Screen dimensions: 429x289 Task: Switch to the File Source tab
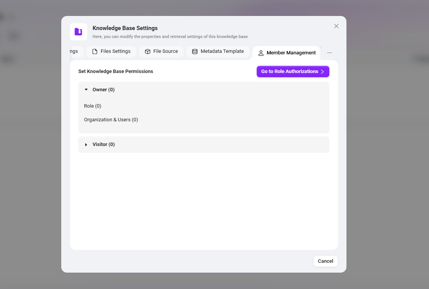tap(161, 51)
